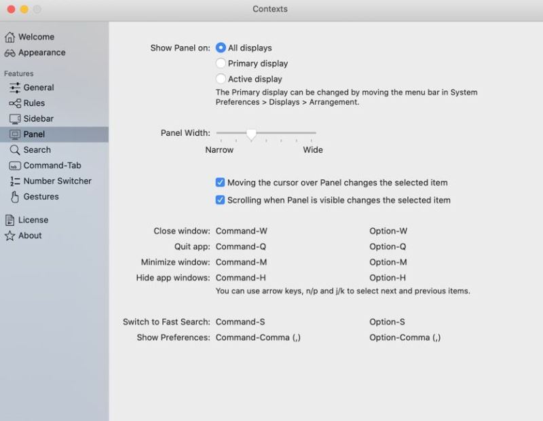Click the Option-S Fast Search shortcut
This screenshot has width=543, height=421.
[387, 322]
